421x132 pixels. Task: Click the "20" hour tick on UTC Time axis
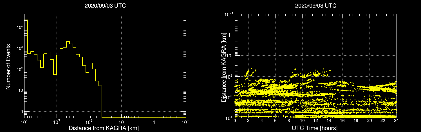click(370, 121)
